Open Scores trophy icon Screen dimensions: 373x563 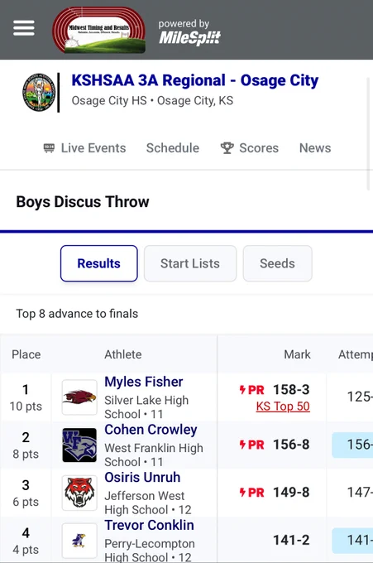[227, 148]
